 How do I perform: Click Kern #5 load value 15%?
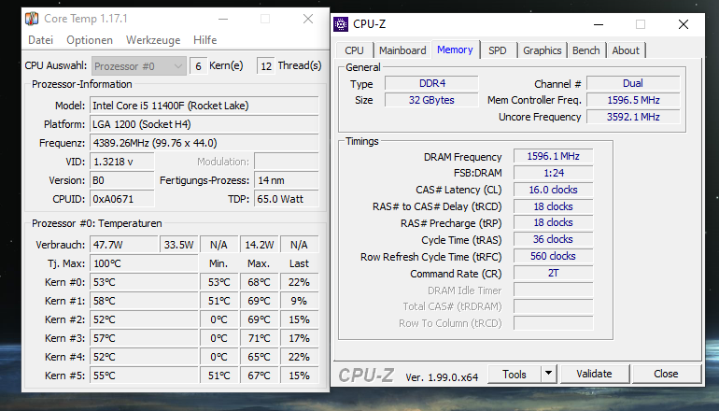[x=300, y=376]
